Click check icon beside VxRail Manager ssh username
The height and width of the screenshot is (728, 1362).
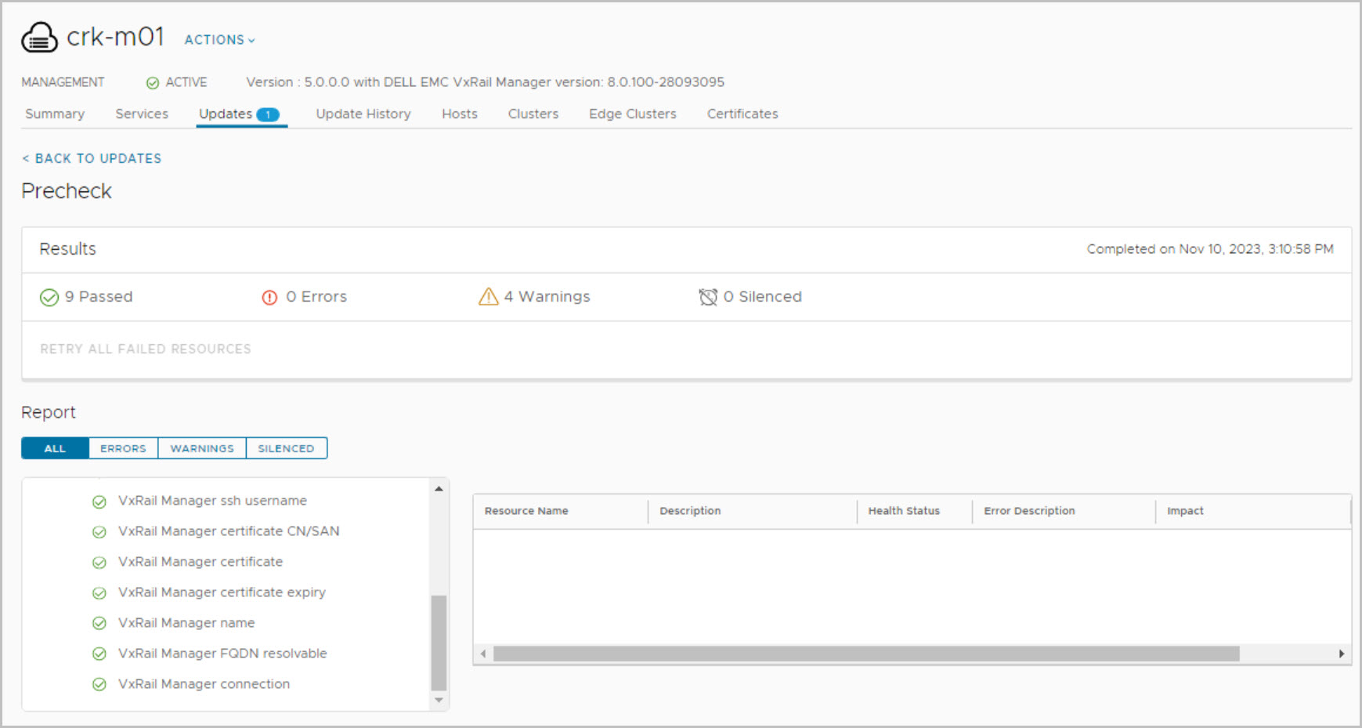[x=99, y=502]
